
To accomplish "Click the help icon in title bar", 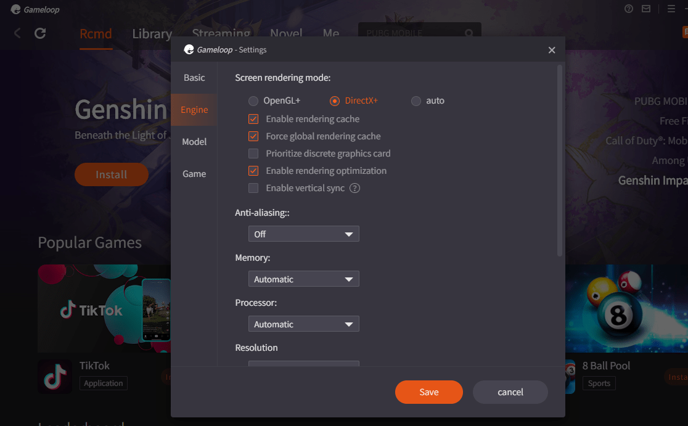I will [x=628, y=9].
